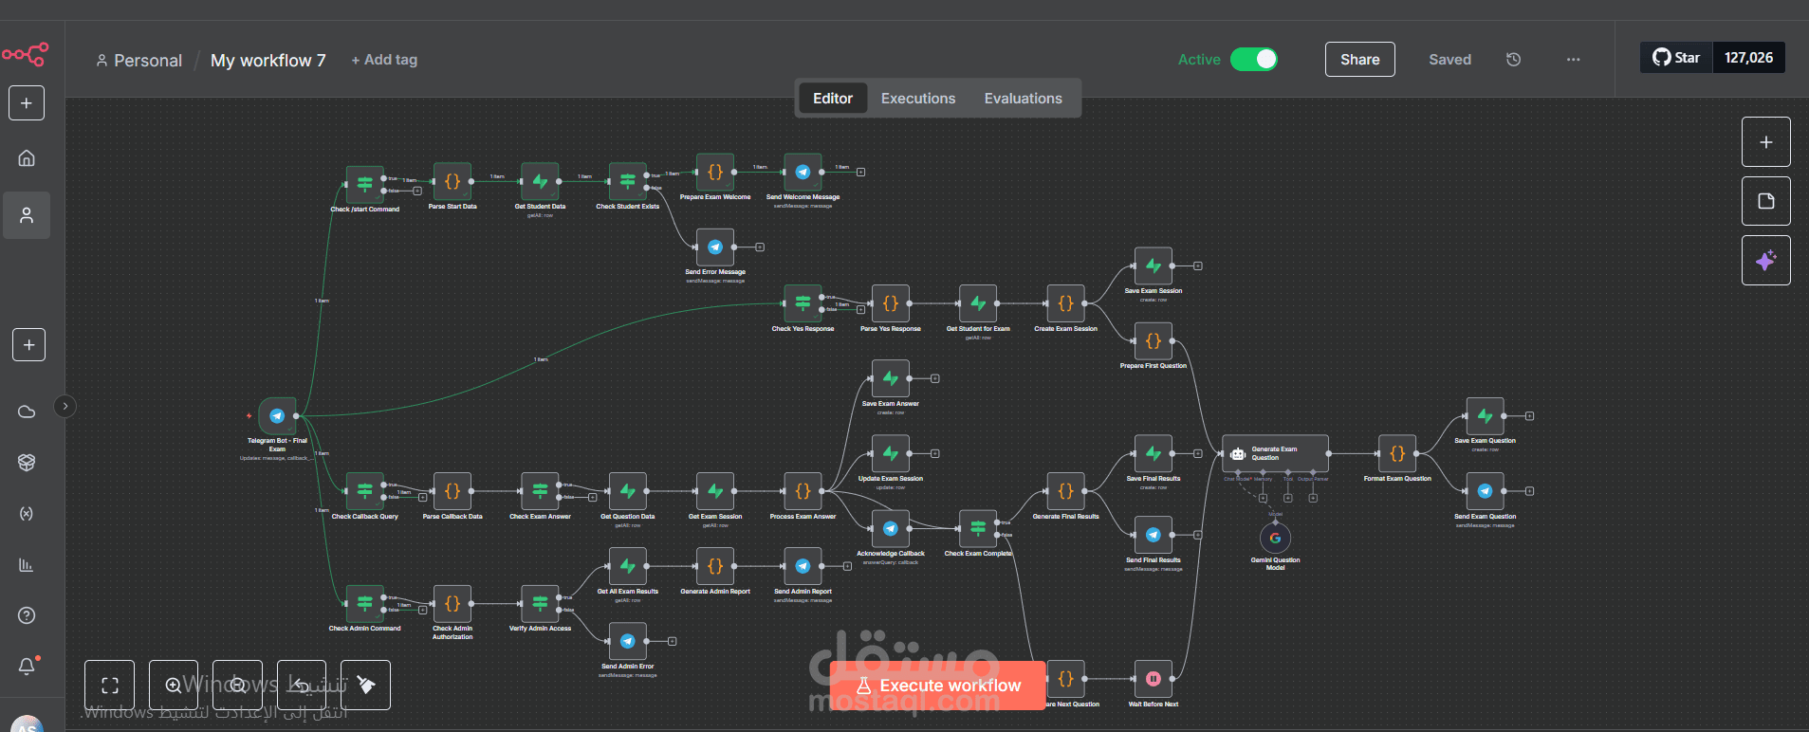Image resolution: width=1809 pixels, height=732 pixels.
Task: Click the n8n logo in the sidebar
Action: click(26, 54)
